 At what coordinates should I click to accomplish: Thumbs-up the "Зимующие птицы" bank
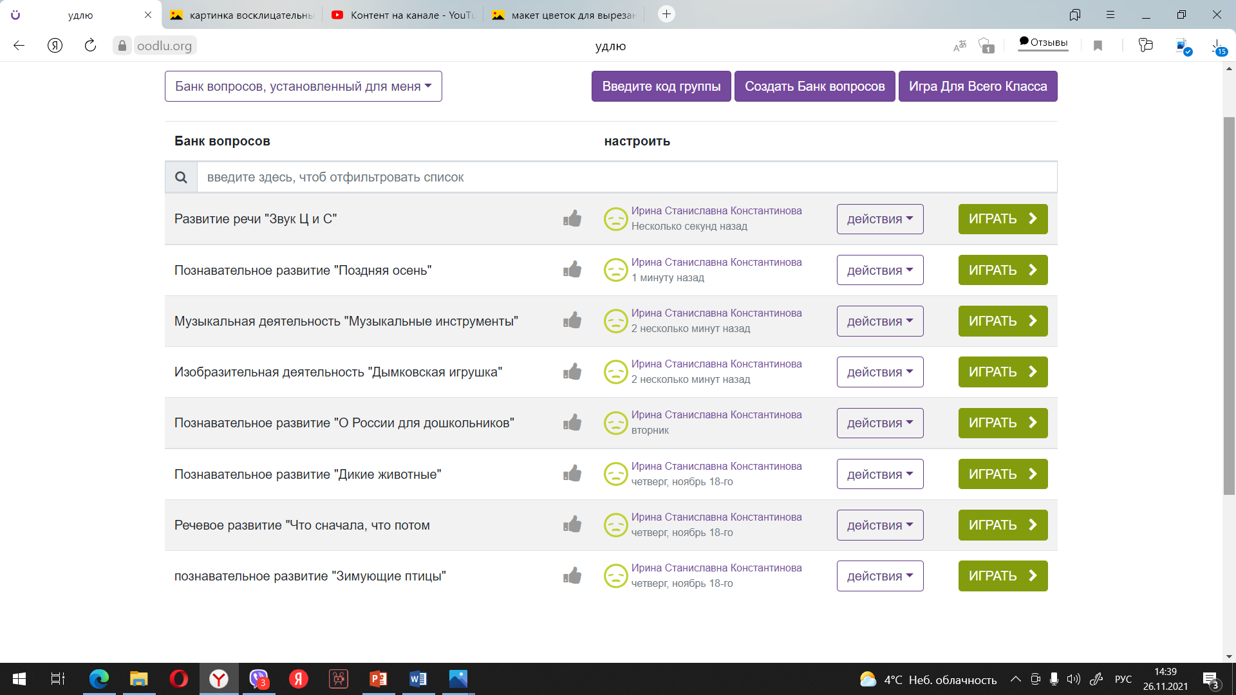point(572,576)
